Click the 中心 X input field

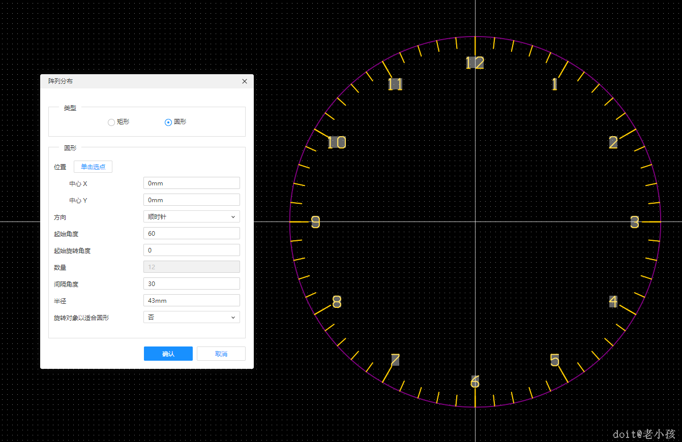pyautogui.click(x=192, y=183)
